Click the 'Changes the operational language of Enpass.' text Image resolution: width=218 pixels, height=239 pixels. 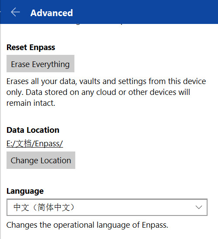[x=87, y=225]
